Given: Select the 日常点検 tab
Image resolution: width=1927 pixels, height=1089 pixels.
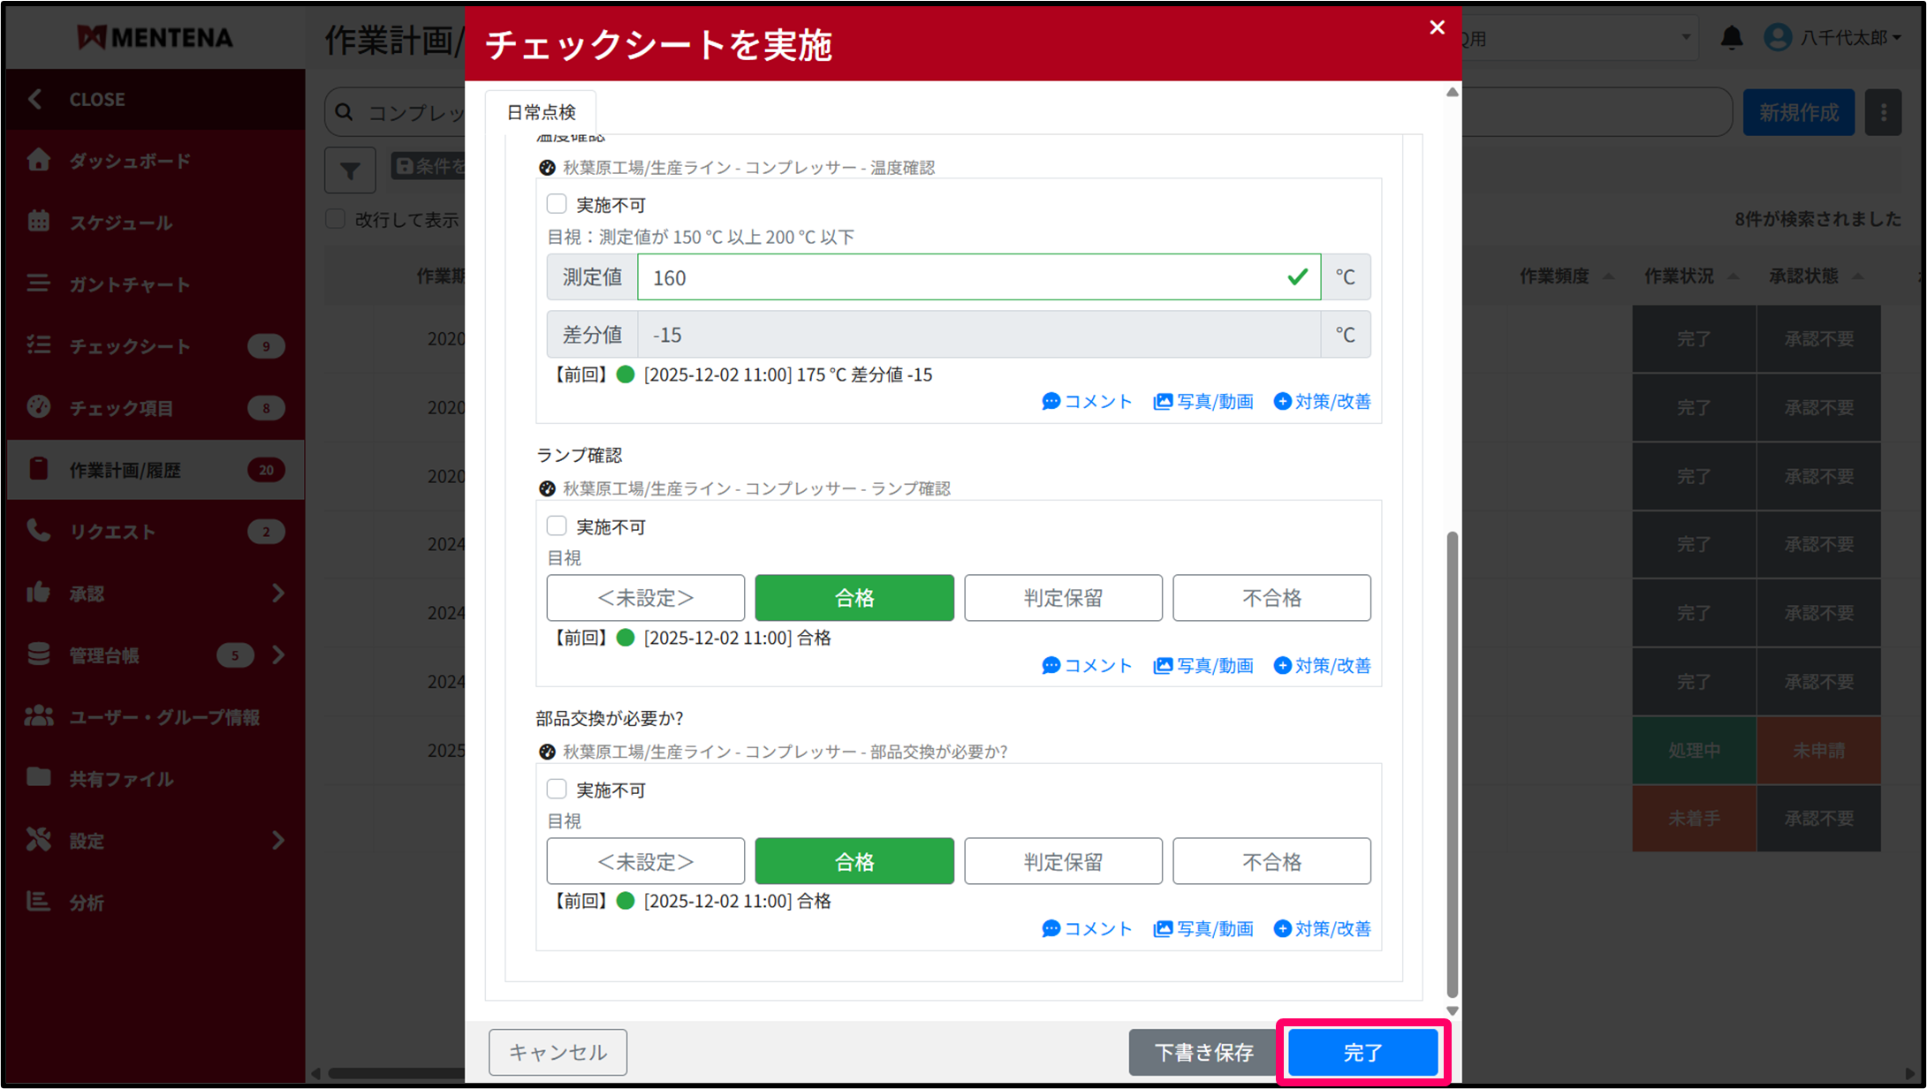Looking at the screenshot, I should pyautogui.click(x=541, y=112).
